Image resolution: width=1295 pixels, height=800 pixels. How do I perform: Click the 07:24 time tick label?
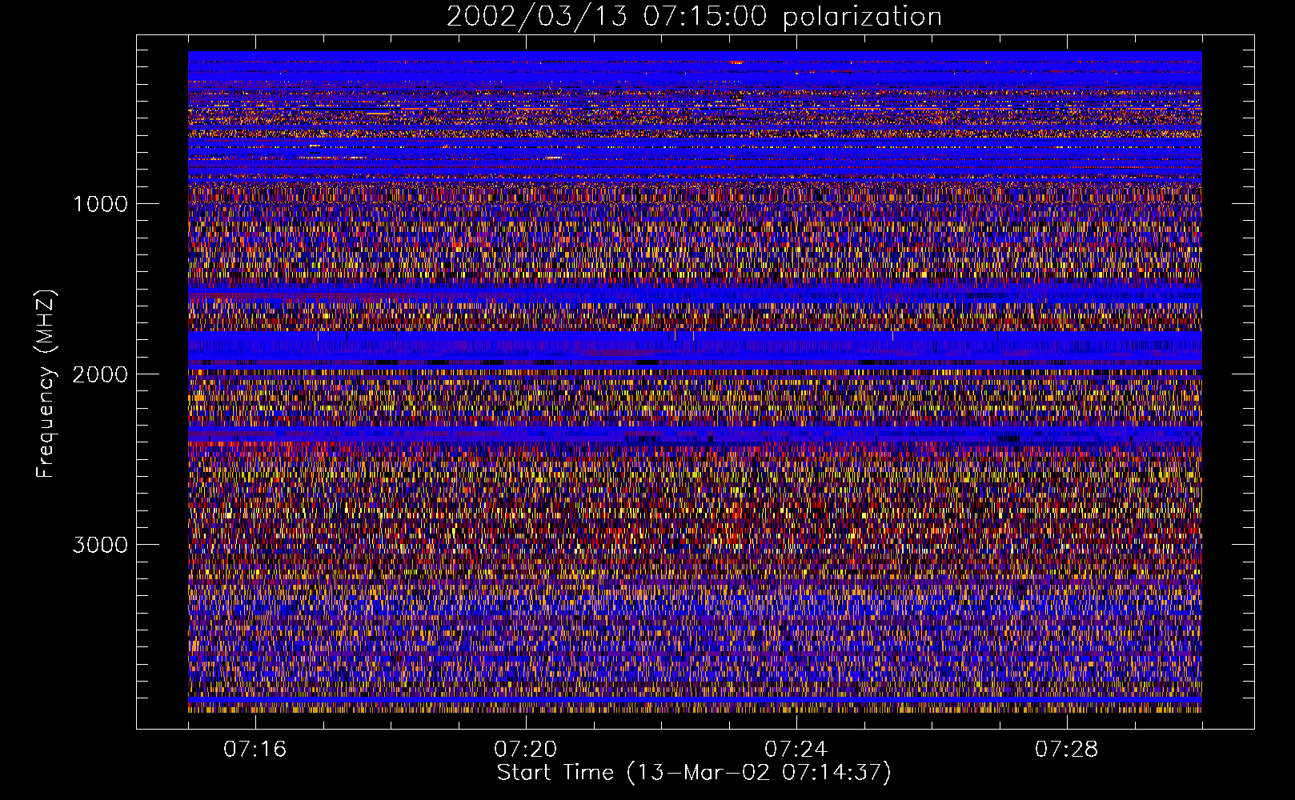[796, 750]
